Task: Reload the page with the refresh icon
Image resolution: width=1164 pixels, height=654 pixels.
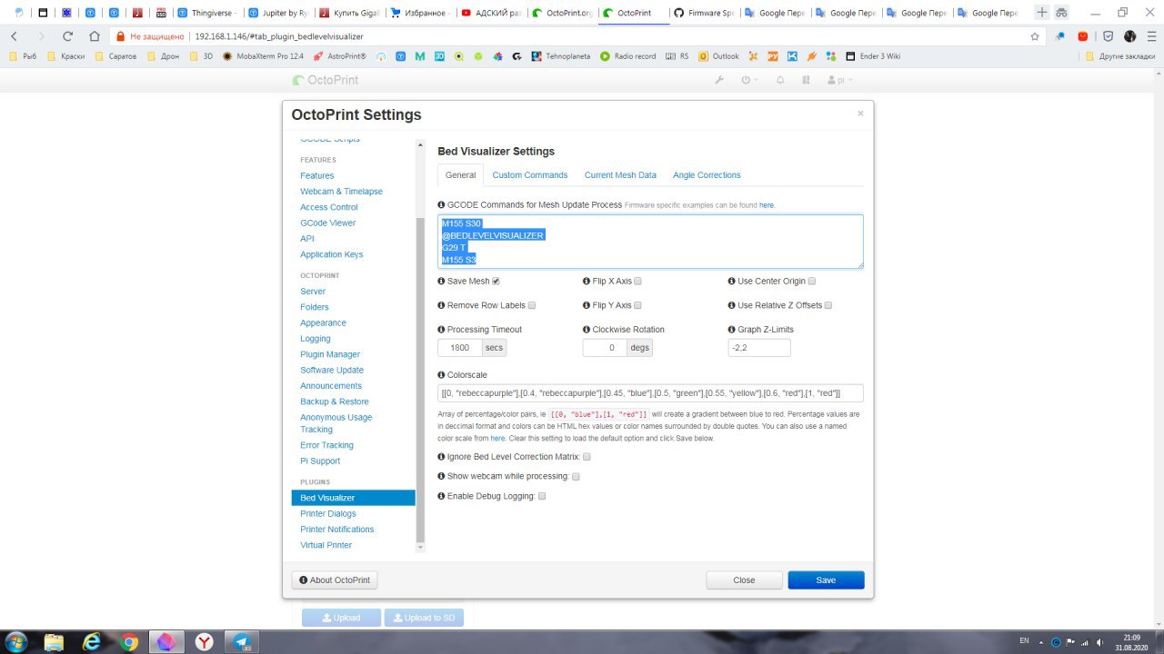Action: (x=67, y=36)
